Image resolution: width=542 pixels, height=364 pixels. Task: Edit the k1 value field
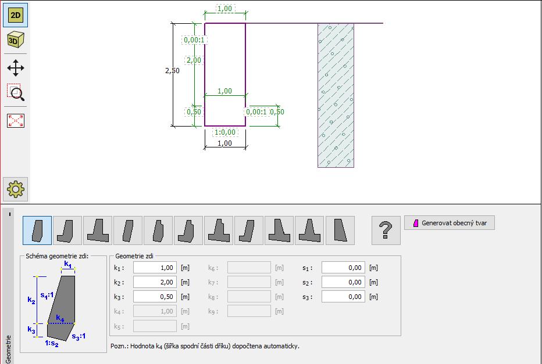(x=155, y=268)
